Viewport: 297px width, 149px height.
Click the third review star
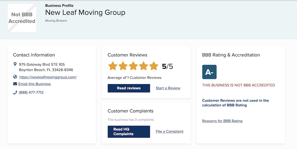click(133, 66)
